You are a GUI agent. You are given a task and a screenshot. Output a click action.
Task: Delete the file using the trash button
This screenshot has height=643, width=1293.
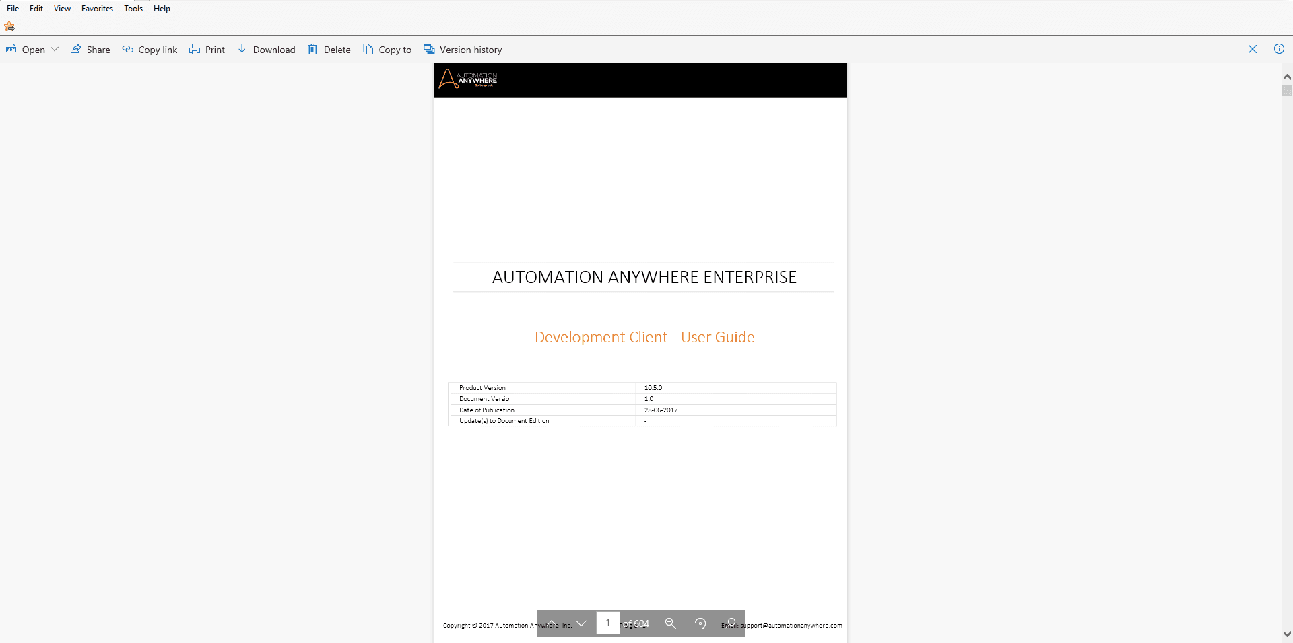point(329,50)
